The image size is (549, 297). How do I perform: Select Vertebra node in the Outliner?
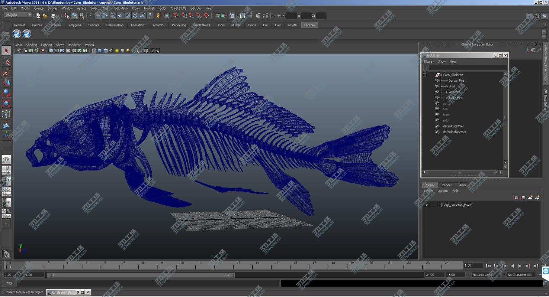pyautogui.click(x=454, y=92)
